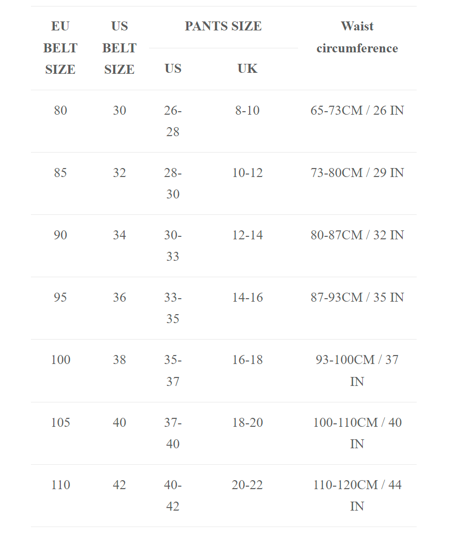Click the PANTS SIZE header
This screenshot has height=544, width=464.
[x=223, y=26]
